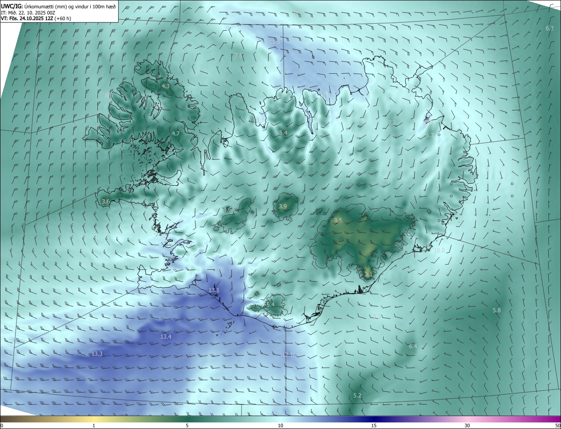
Task: Click the '1' tick on the color scale
Action: tap(94, 425)
